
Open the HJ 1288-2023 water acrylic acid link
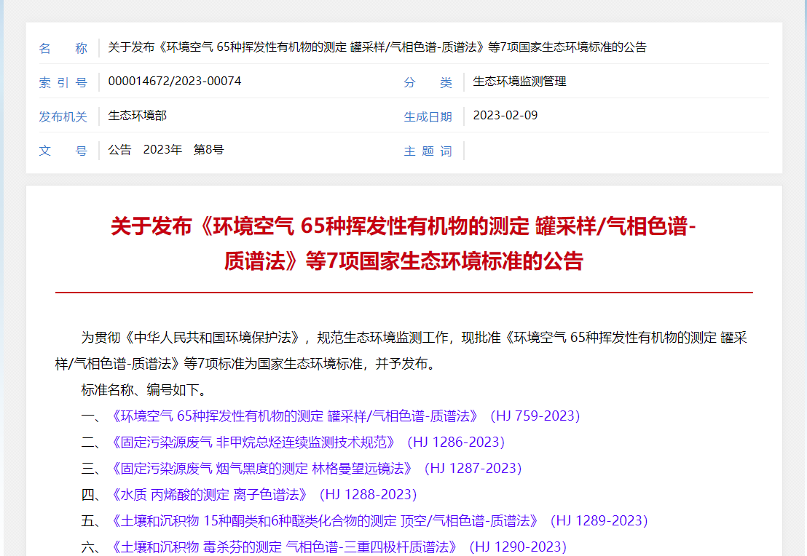click(262, 495)
